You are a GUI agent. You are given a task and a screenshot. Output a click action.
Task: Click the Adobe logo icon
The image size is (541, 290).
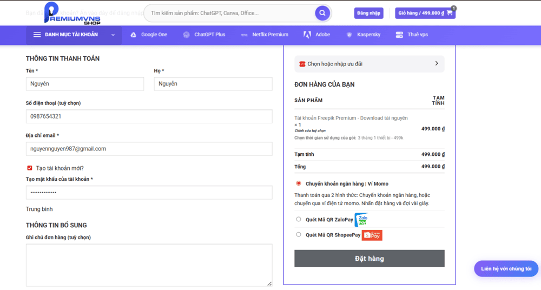(x=307, y=35)
